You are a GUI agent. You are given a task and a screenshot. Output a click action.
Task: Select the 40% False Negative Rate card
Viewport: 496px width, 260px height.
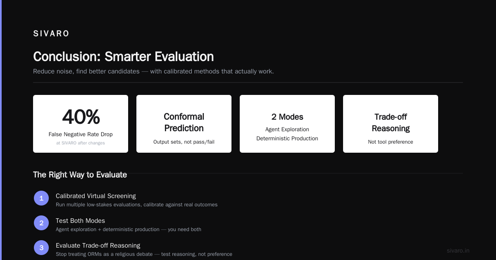click(x=81, y=124)
